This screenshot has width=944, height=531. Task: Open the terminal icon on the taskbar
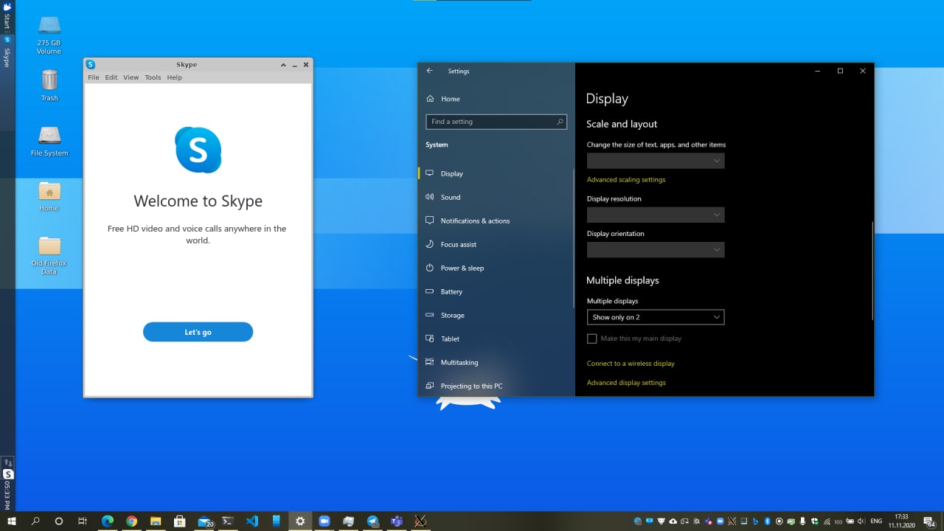(228, 521)
